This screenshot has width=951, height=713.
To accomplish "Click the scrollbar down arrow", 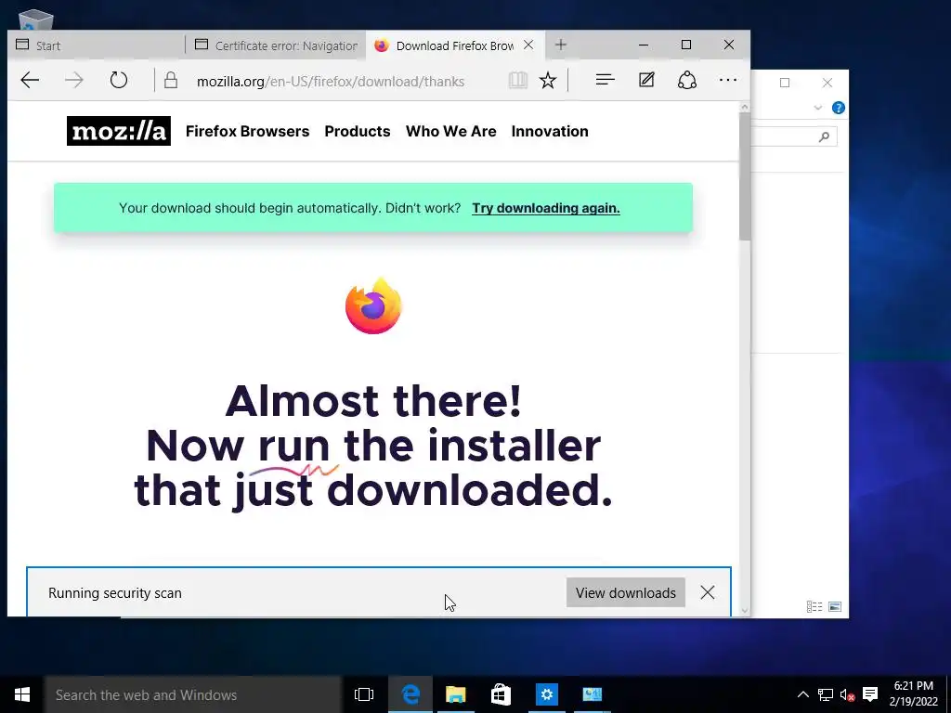I will coord(745,611).
